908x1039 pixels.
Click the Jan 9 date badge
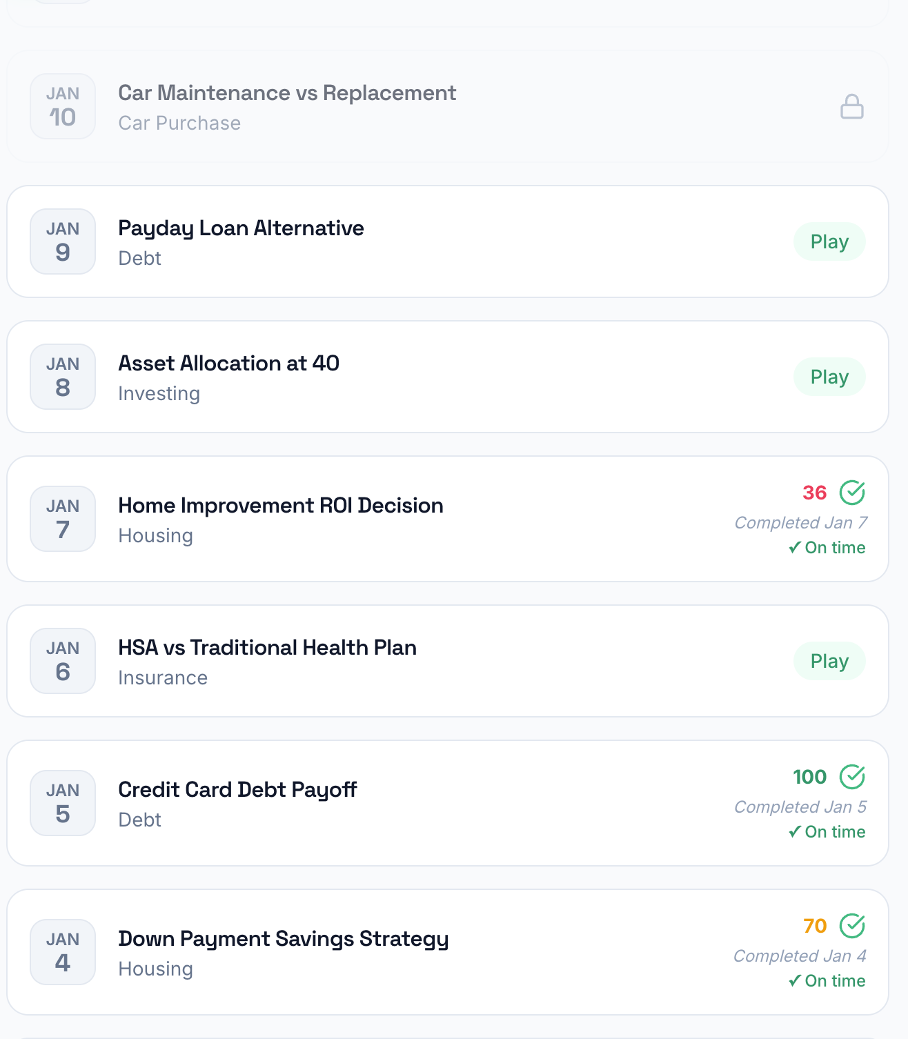(62, 241)
